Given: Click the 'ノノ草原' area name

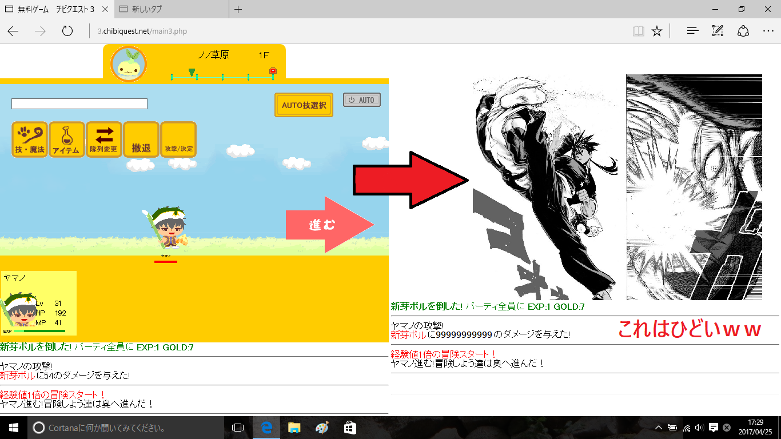Looking at the screenshot, I should coord(213,55).
